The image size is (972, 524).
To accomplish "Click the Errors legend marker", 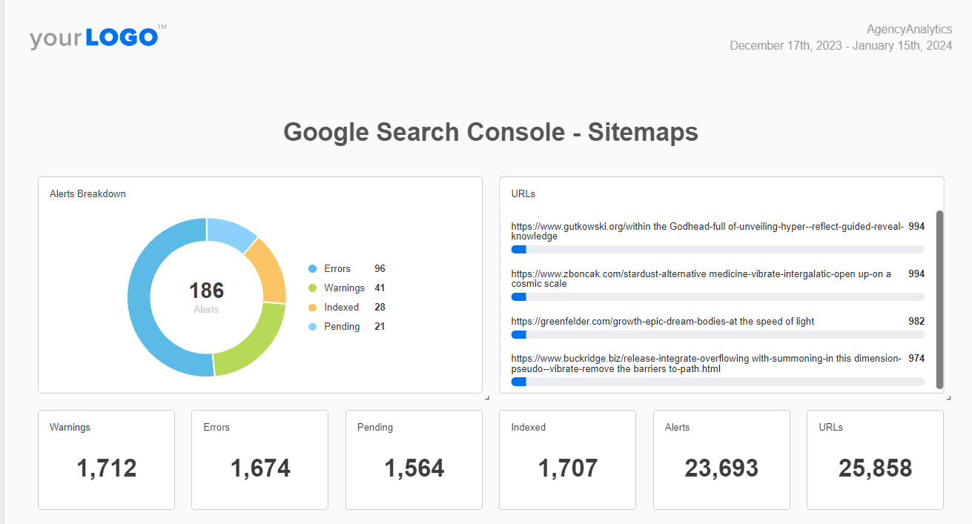I will 311,268.
